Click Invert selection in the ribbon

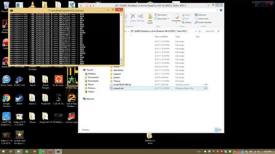click(x=203, y=22)
